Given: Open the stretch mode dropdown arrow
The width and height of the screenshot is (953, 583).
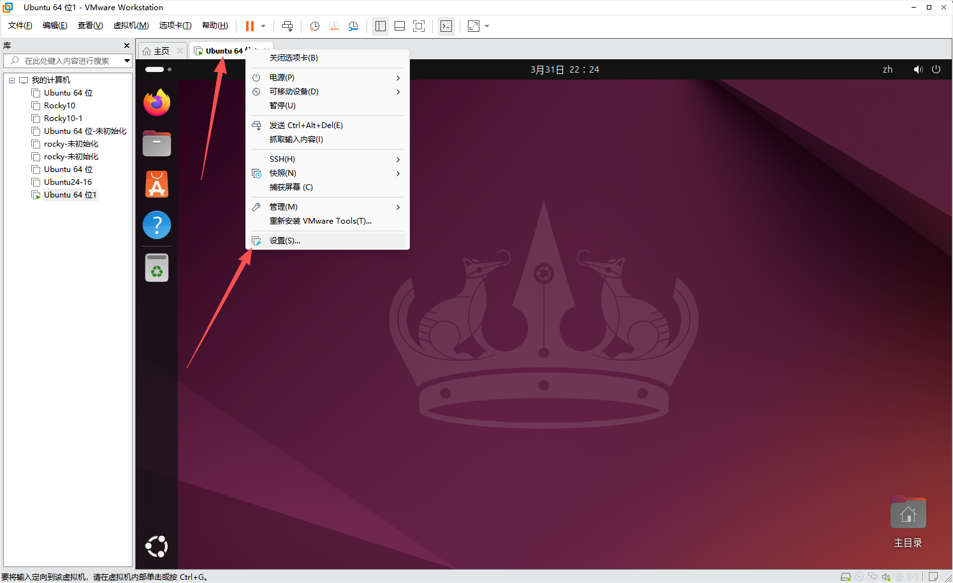Looking at the screenshot, I should tap(487, 26).
